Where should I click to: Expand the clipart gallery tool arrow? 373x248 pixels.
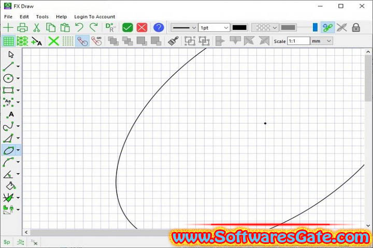pos(18,210)
